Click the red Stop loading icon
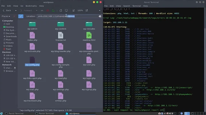206x115 pixels. [x=48, y=11]
